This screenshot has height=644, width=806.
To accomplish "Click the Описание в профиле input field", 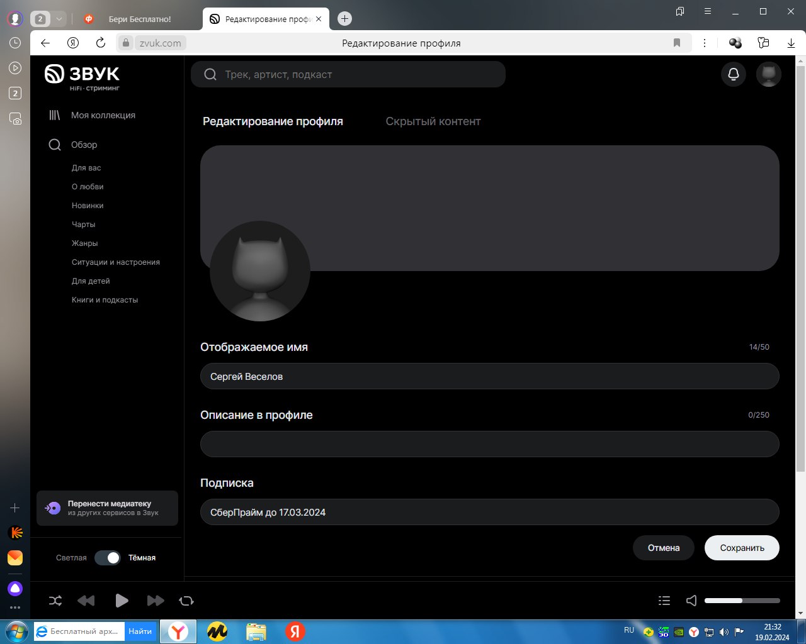I will click(x=489, y=444).
